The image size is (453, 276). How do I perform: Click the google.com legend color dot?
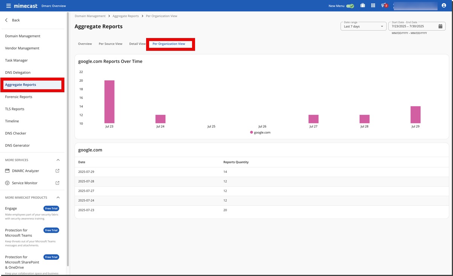pyautogui.click(x=252, y=133)
